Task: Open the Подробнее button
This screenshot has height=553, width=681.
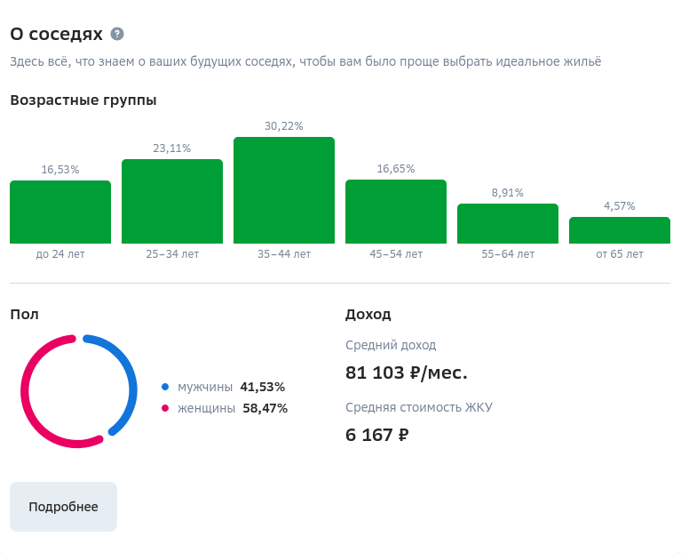Action: [x=63, y=507]
